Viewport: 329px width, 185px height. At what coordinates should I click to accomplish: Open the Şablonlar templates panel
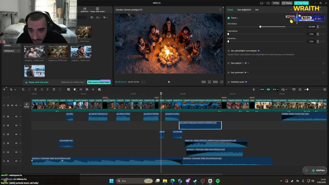pos(85,10)
